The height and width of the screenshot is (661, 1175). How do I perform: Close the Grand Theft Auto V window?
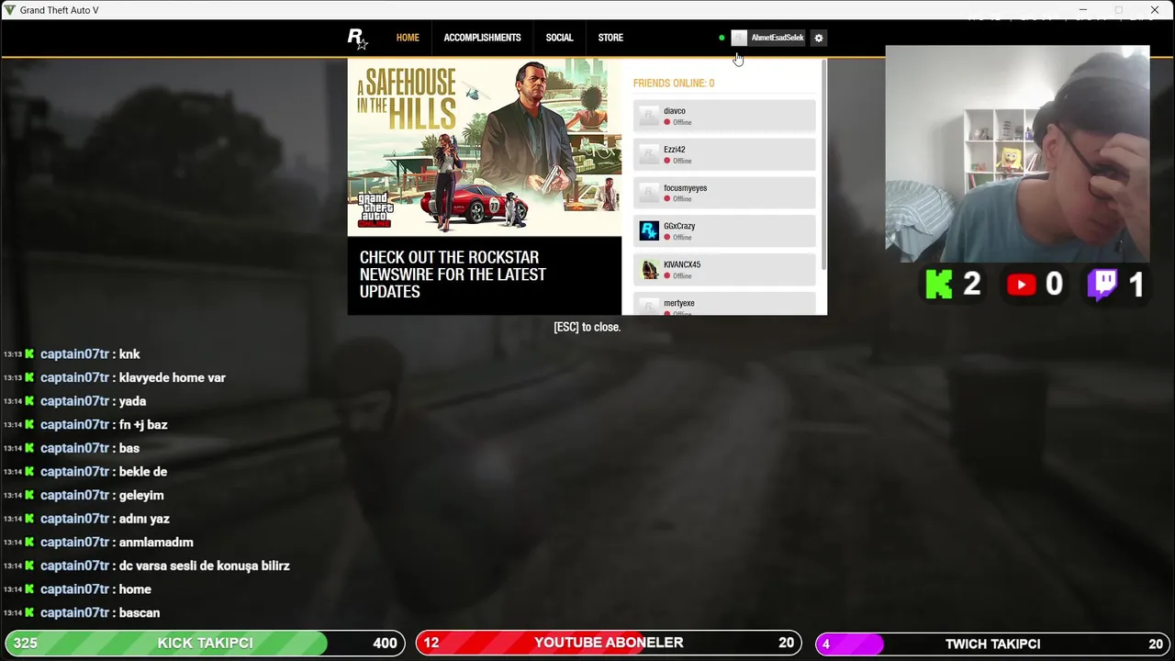1155,10
